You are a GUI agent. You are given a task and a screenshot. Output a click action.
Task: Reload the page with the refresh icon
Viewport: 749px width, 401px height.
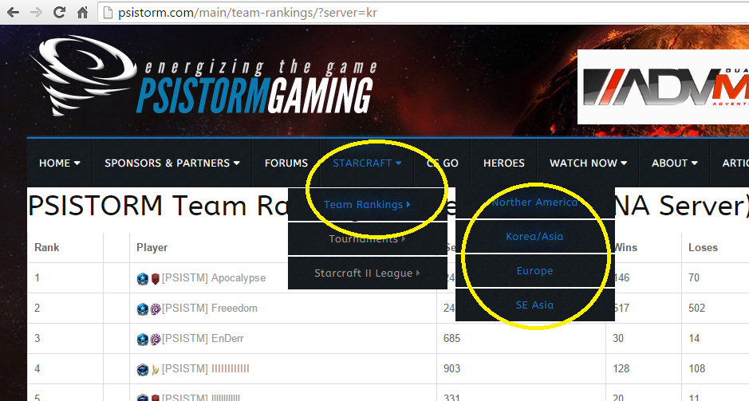59,13
